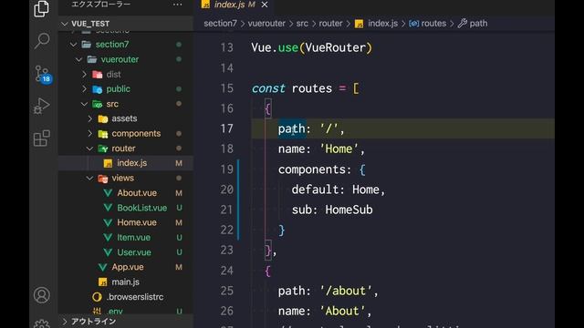
Task: Select the vuerouter folder icon
Action: click(x=92, y=59)
